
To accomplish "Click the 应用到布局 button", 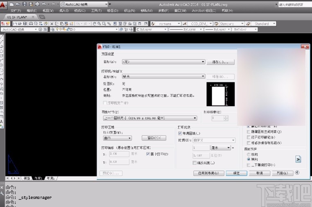I will (208, 173).
